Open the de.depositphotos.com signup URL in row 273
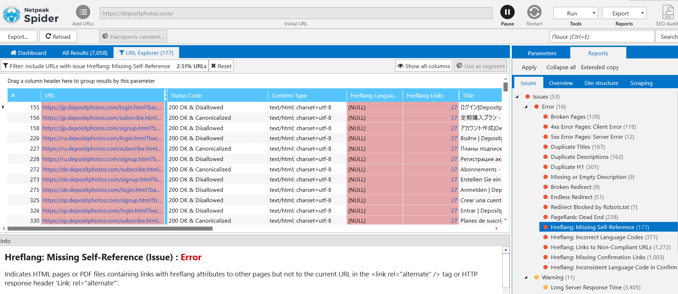Viewport: 678px width, 294px height. click(x=102, y=179)
